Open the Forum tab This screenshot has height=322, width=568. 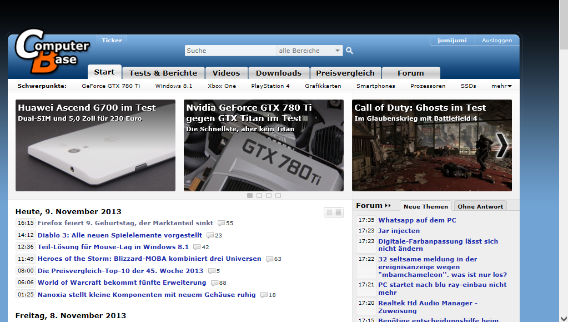pyautogui.click(x=411, y=73)
